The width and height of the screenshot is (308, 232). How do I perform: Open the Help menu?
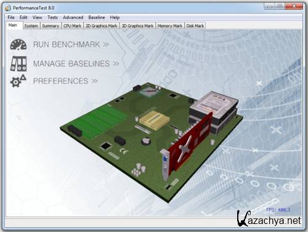click(x=115, y=17)
